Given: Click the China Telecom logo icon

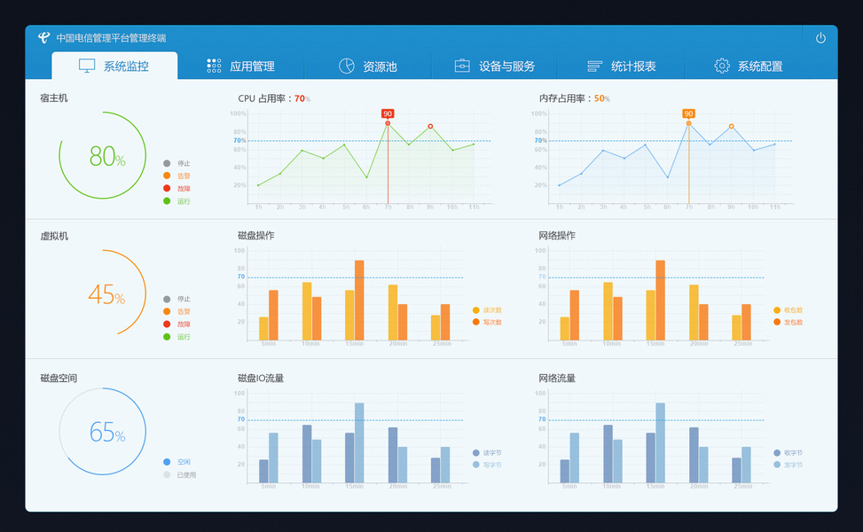Looking at the screenshot, I should tap(44, 37).
